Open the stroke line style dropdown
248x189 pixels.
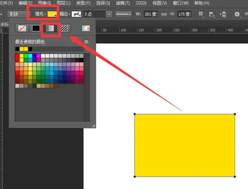(123, 14)
